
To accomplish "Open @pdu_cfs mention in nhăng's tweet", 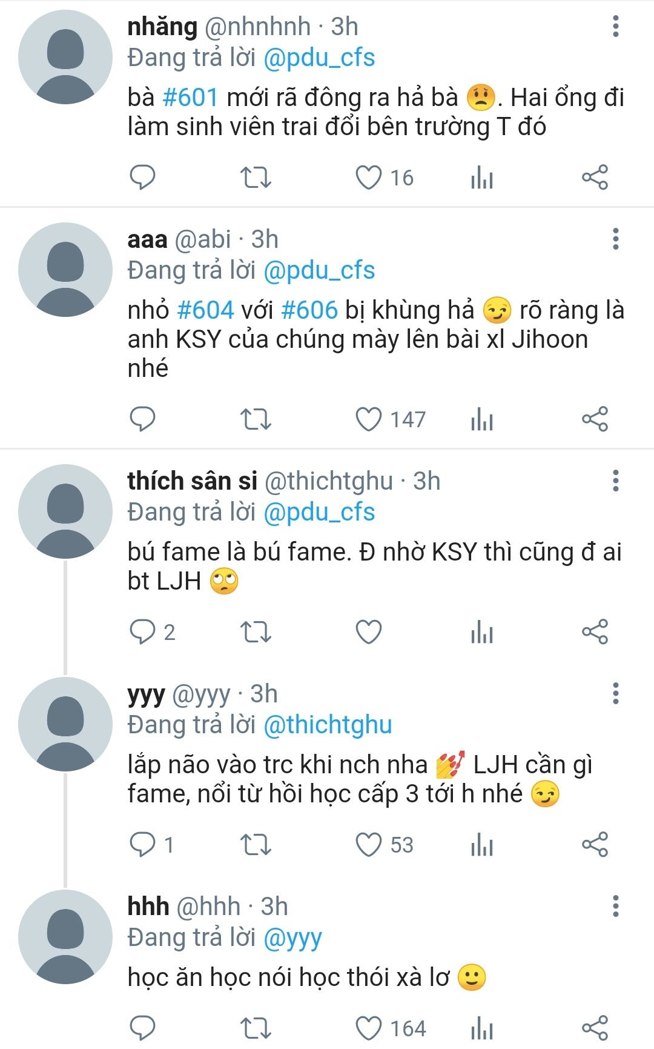I will 319,58.
